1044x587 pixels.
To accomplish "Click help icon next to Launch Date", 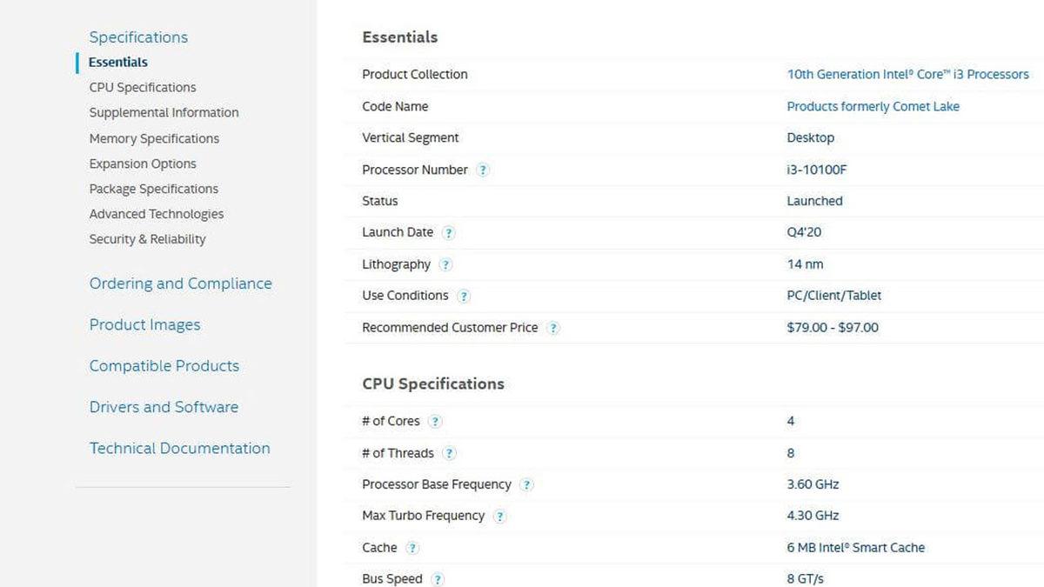I will [x=448, y=233].
